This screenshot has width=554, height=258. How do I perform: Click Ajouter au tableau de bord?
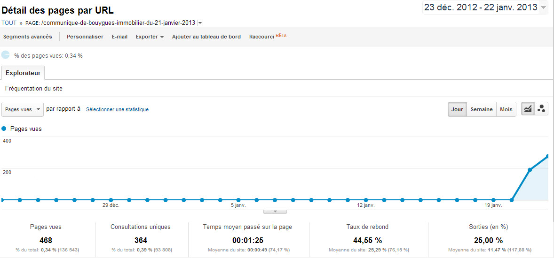[x=206, y=37]
